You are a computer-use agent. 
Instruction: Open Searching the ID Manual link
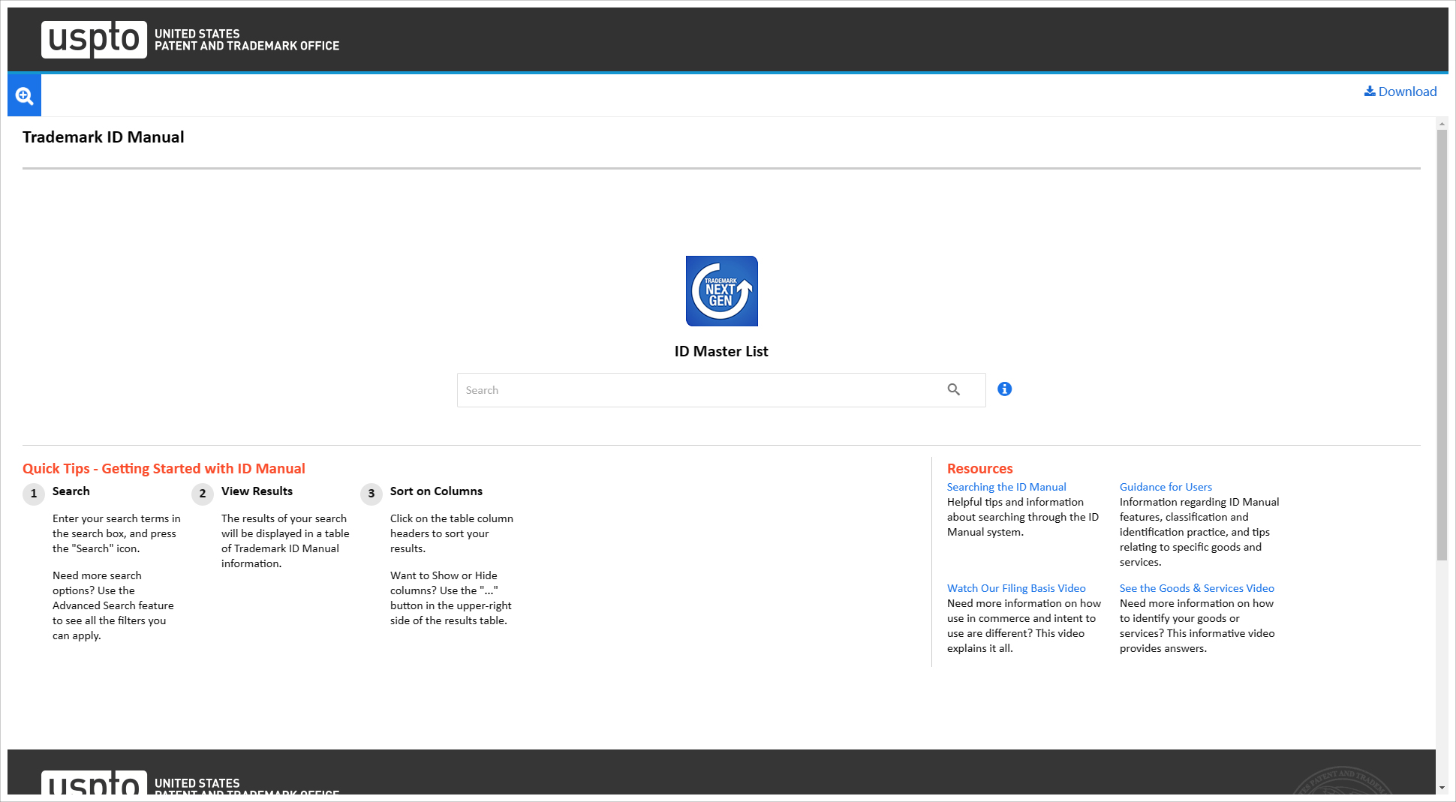(1006, 487)
